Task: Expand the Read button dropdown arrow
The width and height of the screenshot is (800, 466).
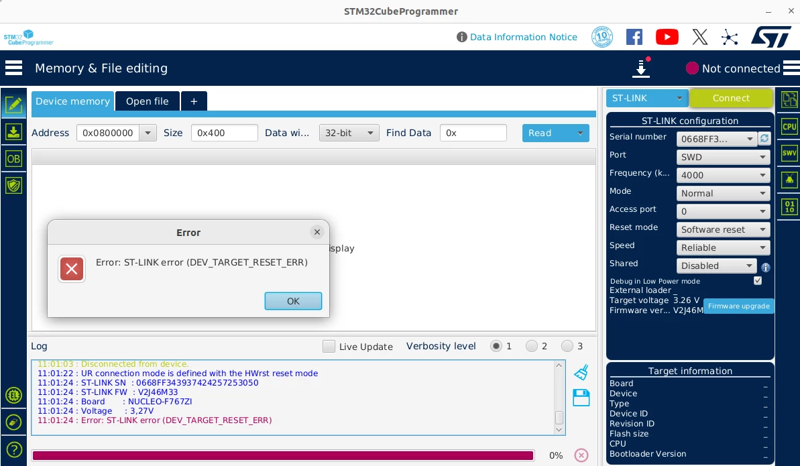Action: click(x=580, y=133)
